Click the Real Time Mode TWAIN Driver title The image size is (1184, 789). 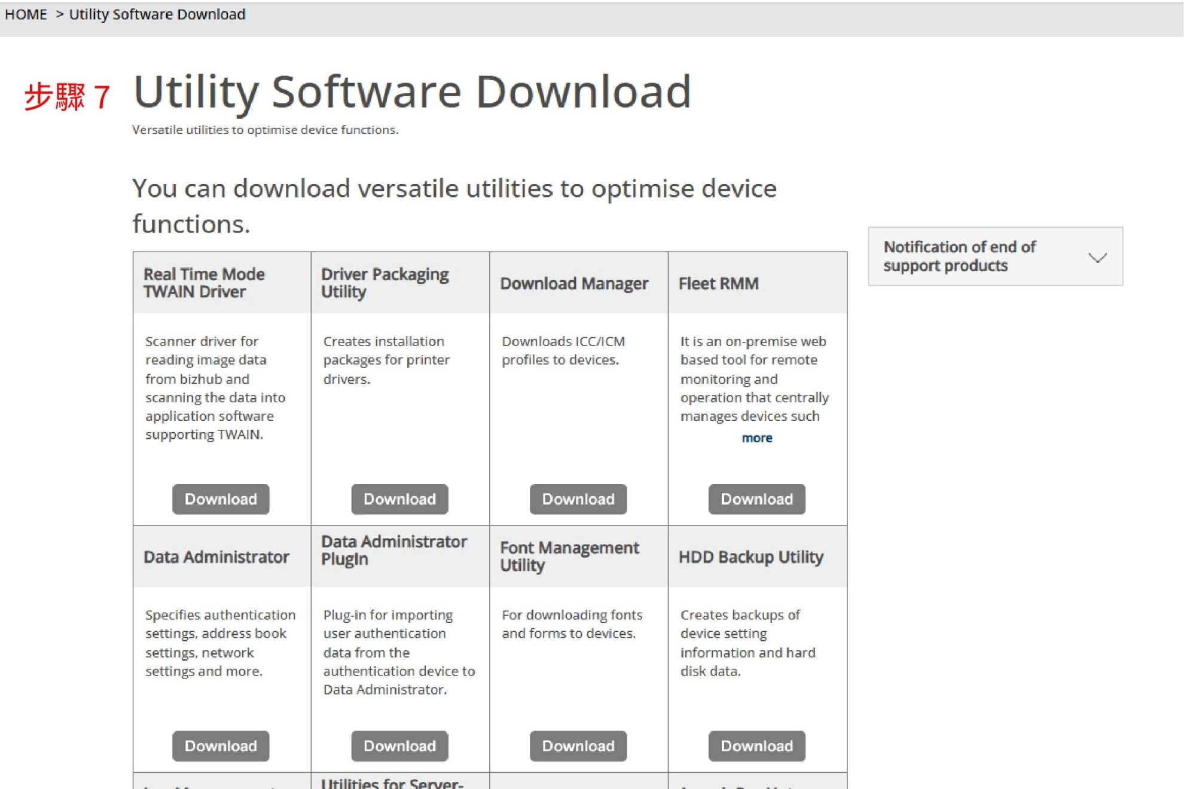click(204, 283)
